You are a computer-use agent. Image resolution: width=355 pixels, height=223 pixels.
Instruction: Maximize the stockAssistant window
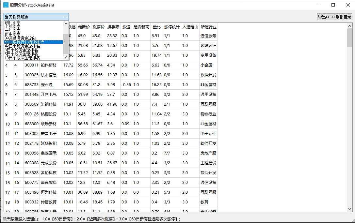click(x=333, y=5)
